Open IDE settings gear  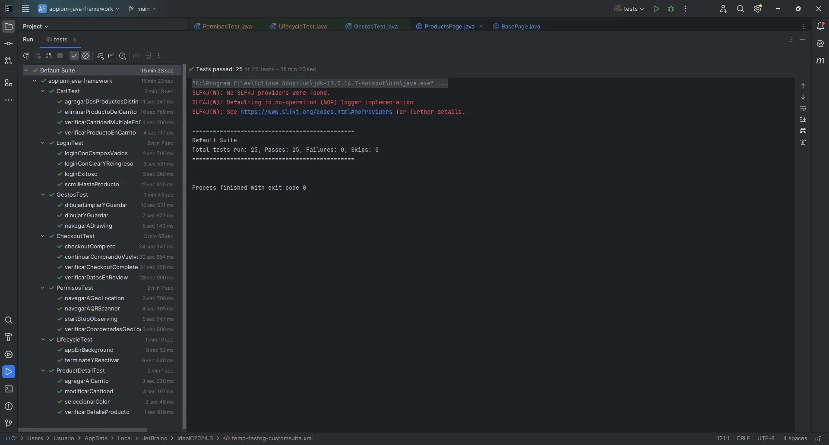pyautogui.click(x=758, y=9)
